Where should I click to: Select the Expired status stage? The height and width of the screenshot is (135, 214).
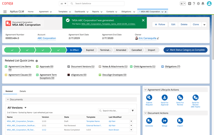[90, 50]
